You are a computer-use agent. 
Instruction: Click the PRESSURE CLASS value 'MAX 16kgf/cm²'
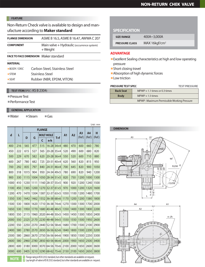coord(155,43)
